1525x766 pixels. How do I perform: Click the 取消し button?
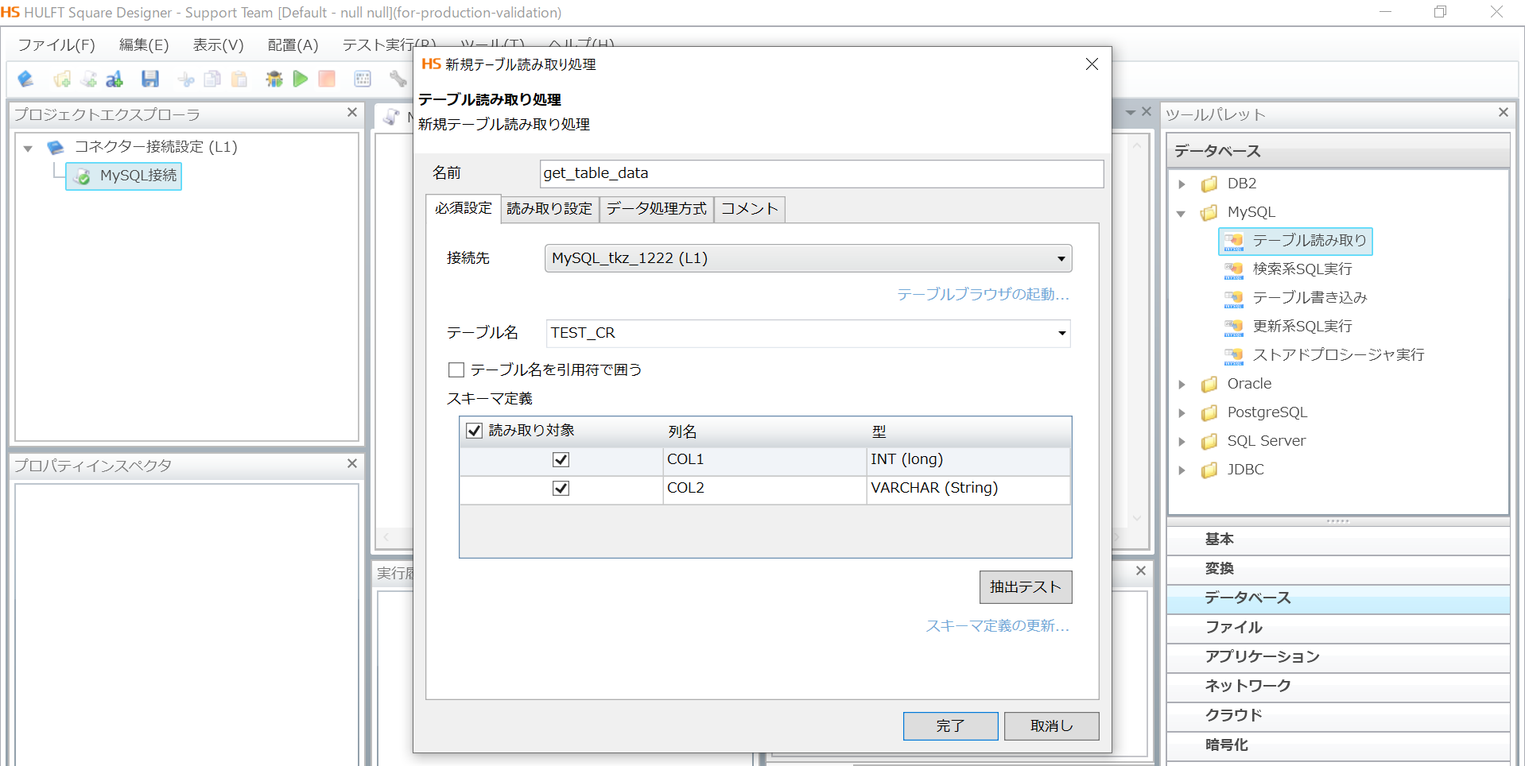click(x=1051, y=726)
